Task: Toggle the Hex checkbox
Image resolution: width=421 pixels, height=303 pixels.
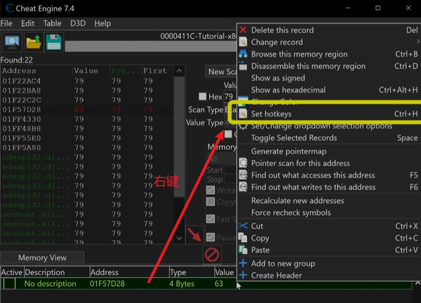Action: 203,97
